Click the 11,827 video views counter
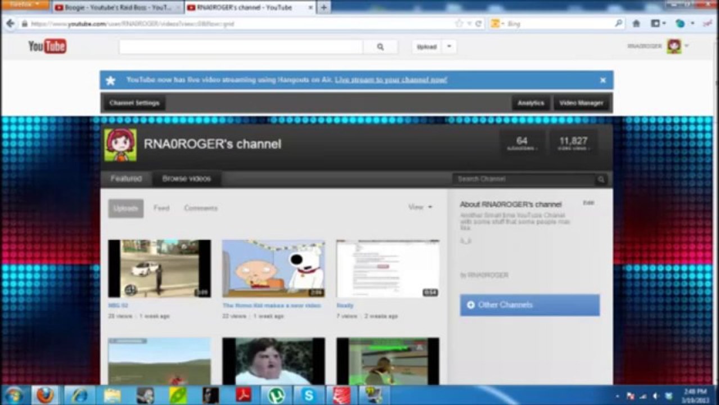The width and height of the screenshot is (719, 405). 573,143
